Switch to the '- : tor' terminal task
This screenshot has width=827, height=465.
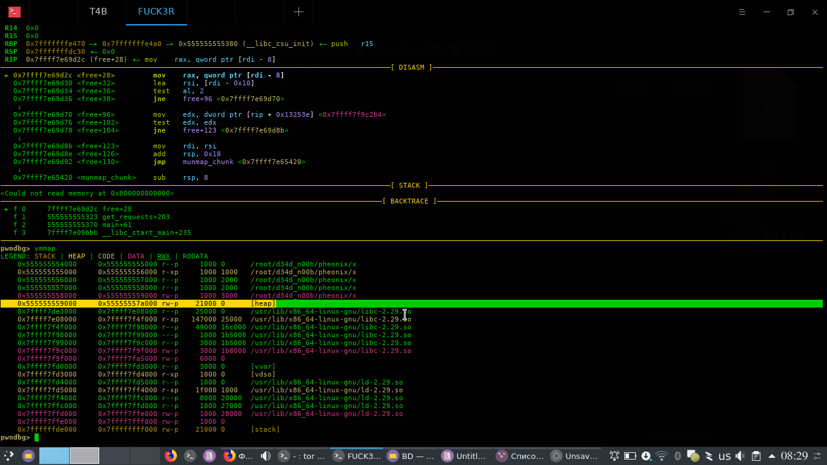tap(301, 456)
